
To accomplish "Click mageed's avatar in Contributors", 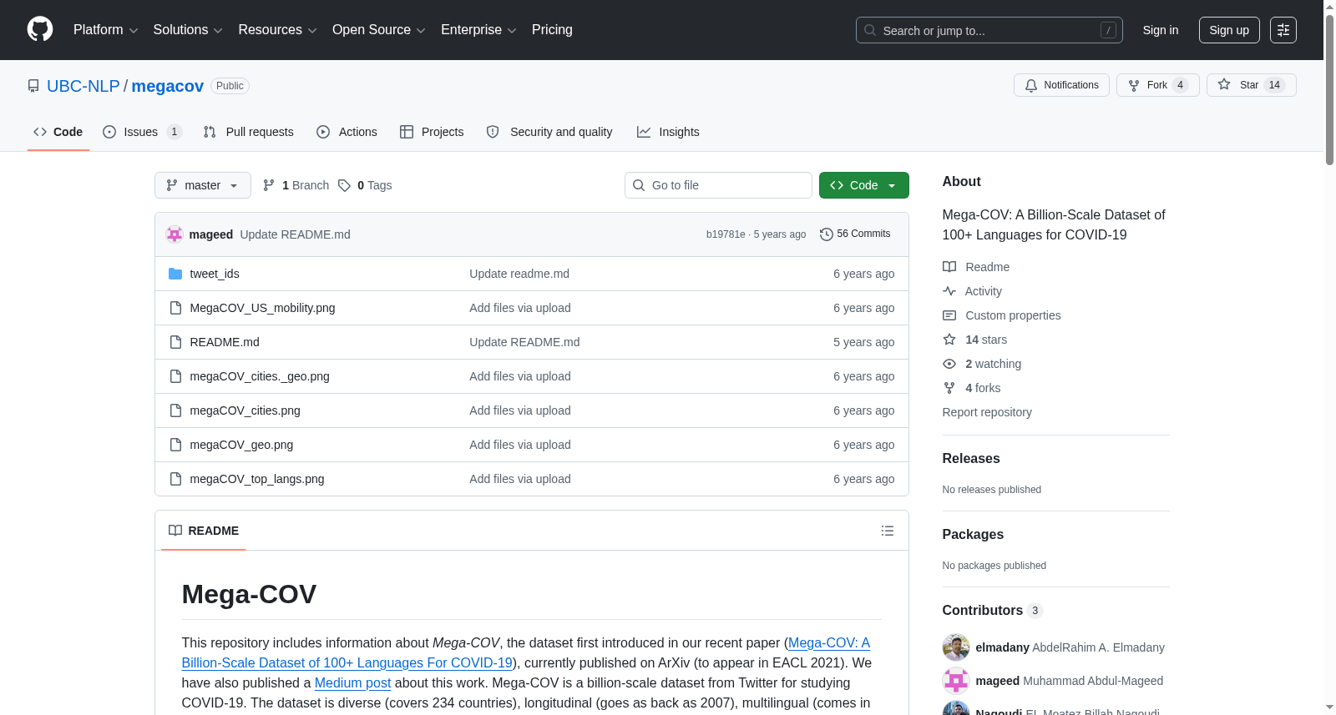I will [956, 681].
